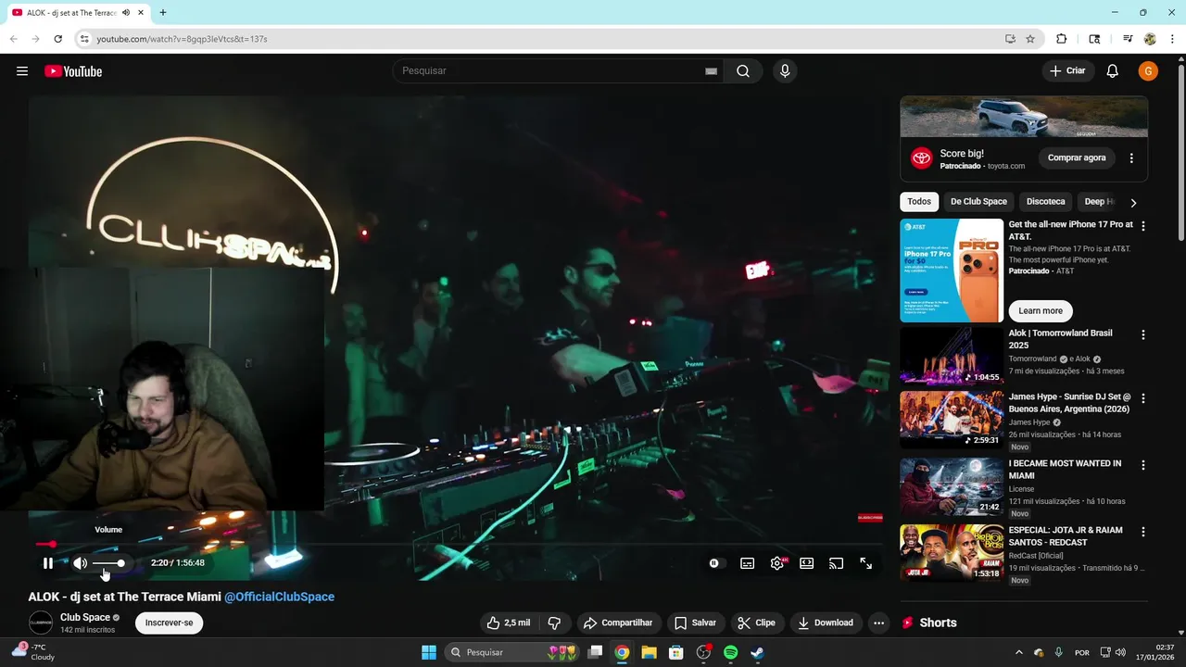This screenshot has width=1186, height=667.
Task: Open the on-screen keyboard in search box
Action: (x=711, y=71)
